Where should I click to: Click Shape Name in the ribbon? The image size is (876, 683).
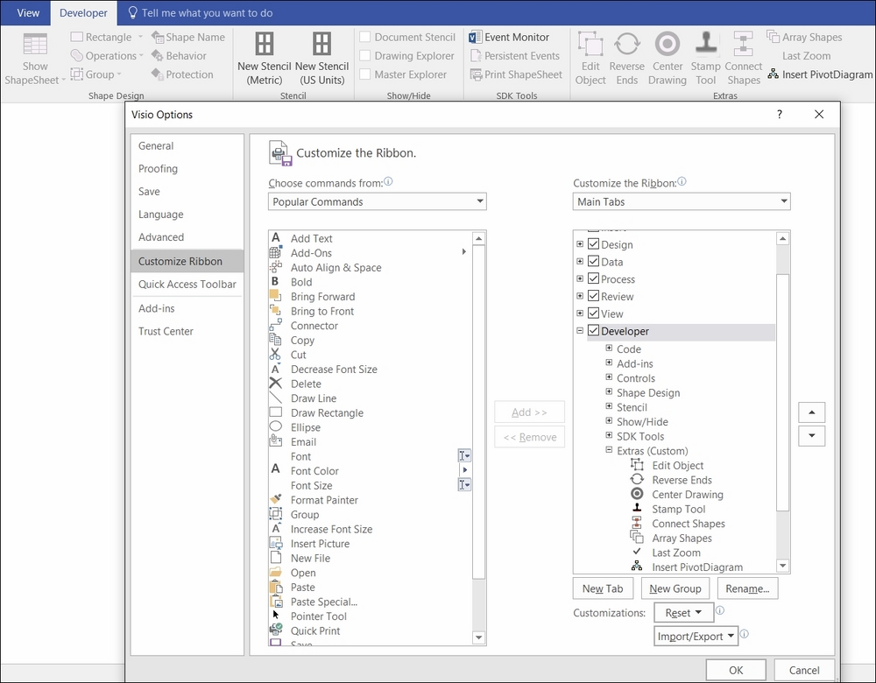coord(188,38)
